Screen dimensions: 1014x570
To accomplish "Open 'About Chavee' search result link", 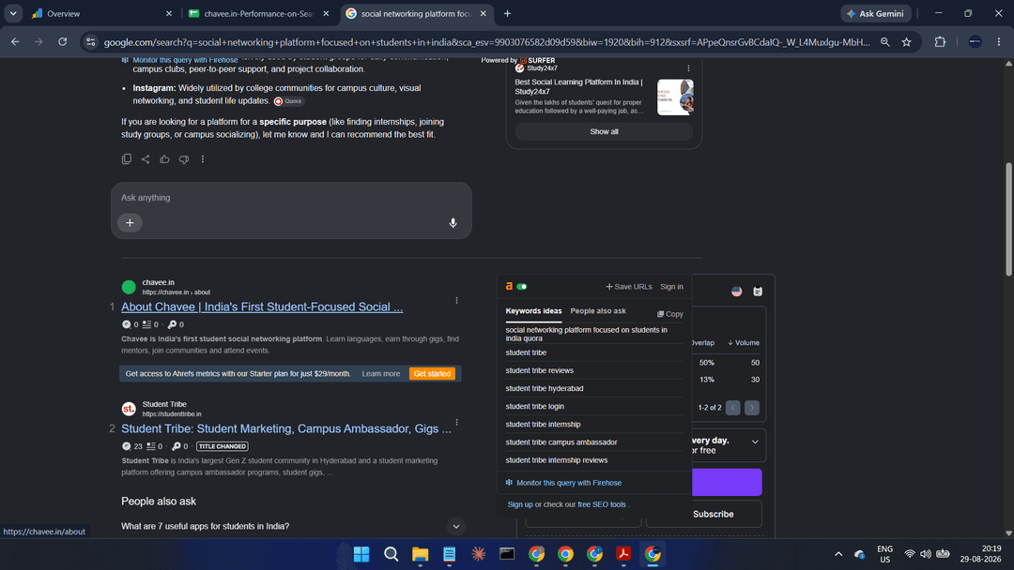I will coord(262,307).
